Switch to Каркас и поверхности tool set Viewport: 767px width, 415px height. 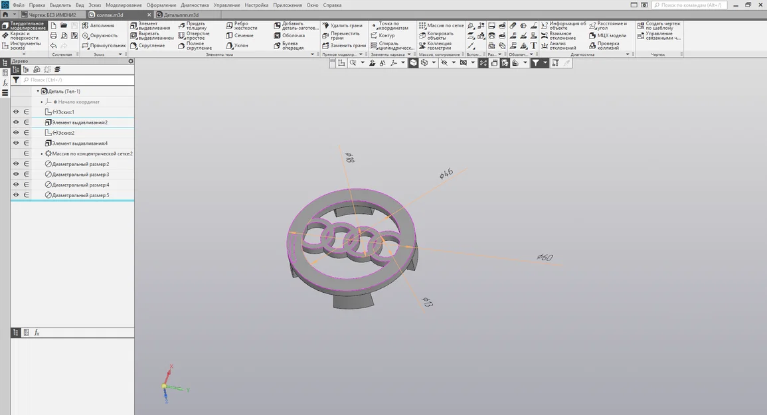coord(24,36)
